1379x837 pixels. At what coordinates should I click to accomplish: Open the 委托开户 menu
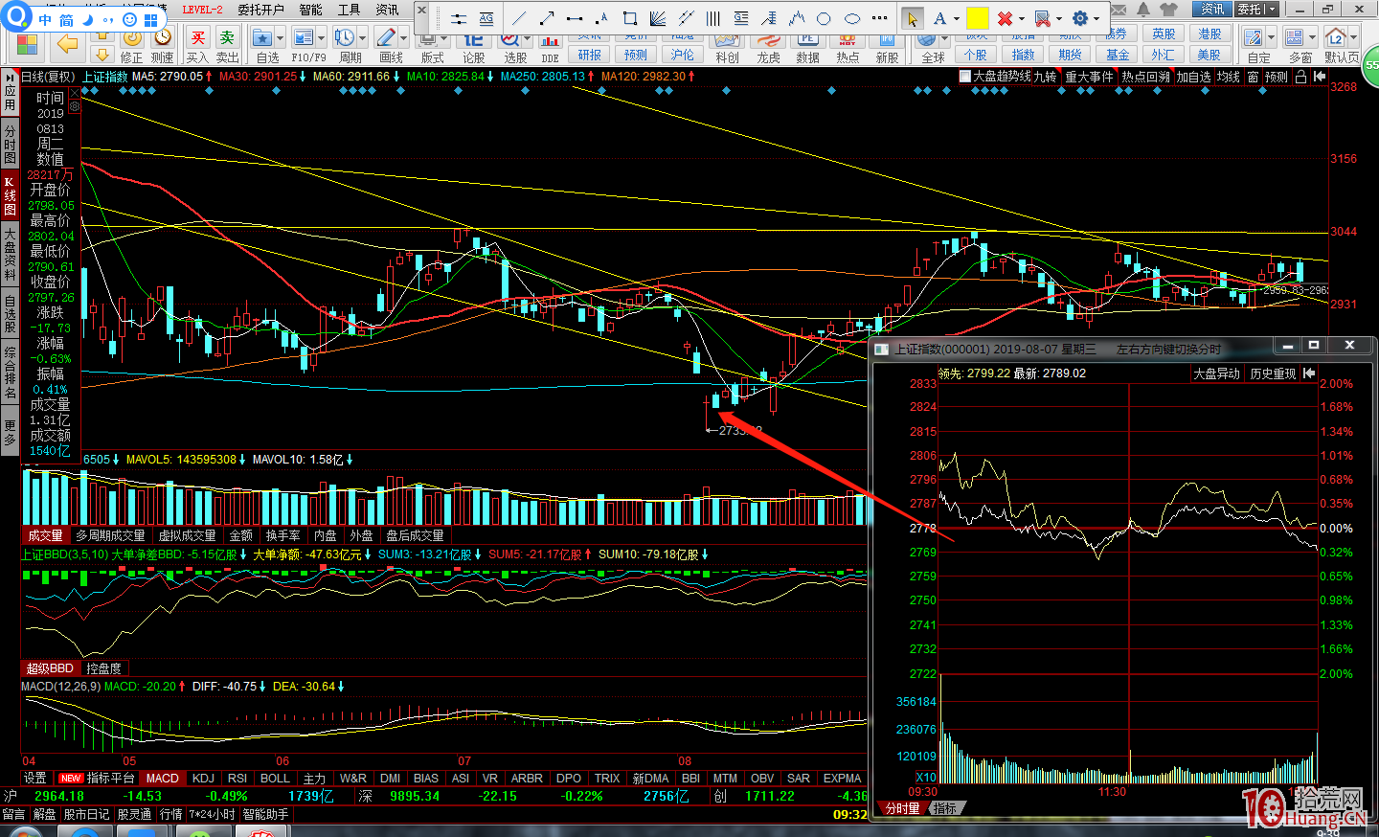260,10
